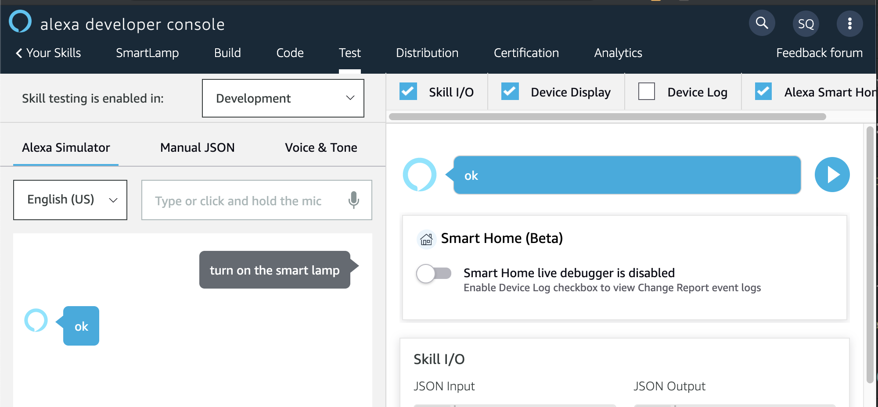The height and width of the screenshot is (407, 878).
Task: Enable the Device Log checkbox
Action: tap(647, 92)
